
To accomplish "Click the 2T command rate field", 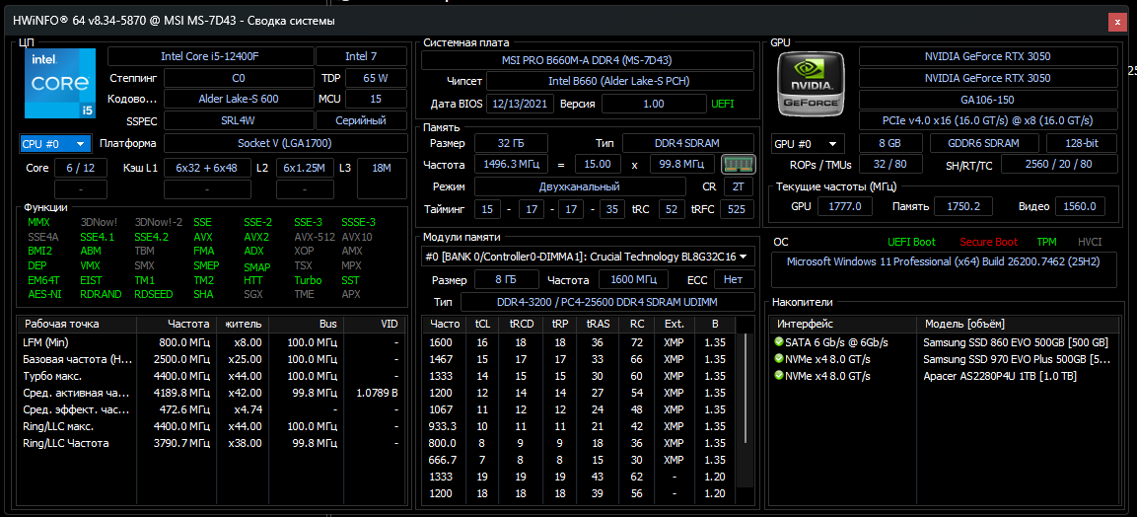I will tap(739, 187).
